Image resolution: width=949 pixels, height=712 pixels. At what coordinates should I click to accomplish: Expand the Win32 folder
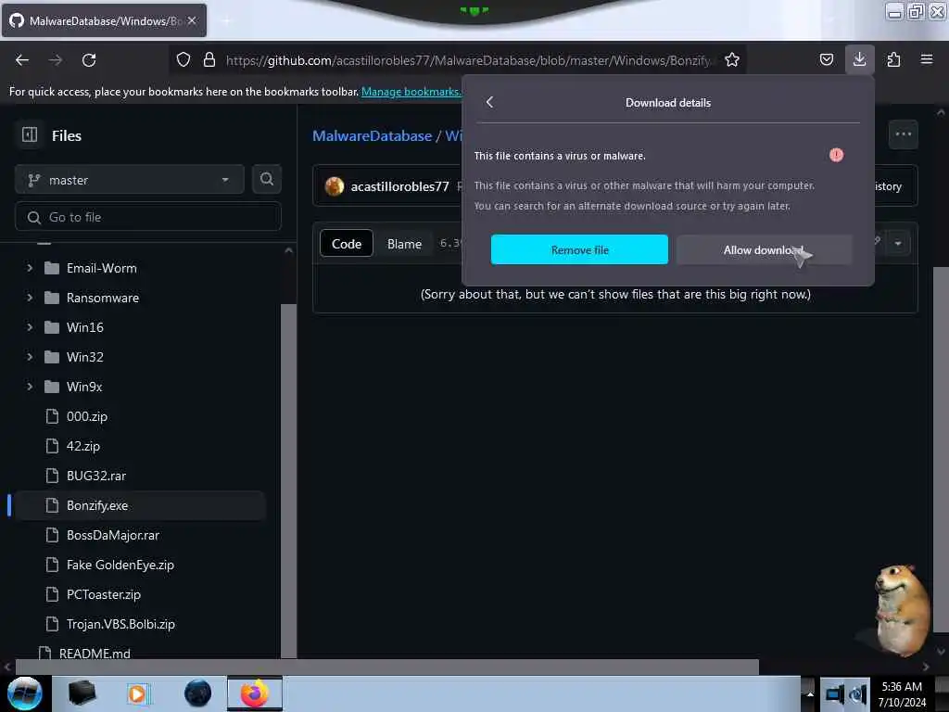(30, 357)
